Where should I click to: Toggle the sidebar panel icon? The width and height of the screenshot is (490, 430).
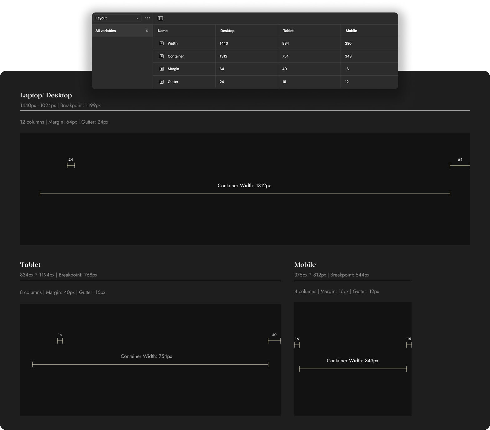click(x=160, y=18)
